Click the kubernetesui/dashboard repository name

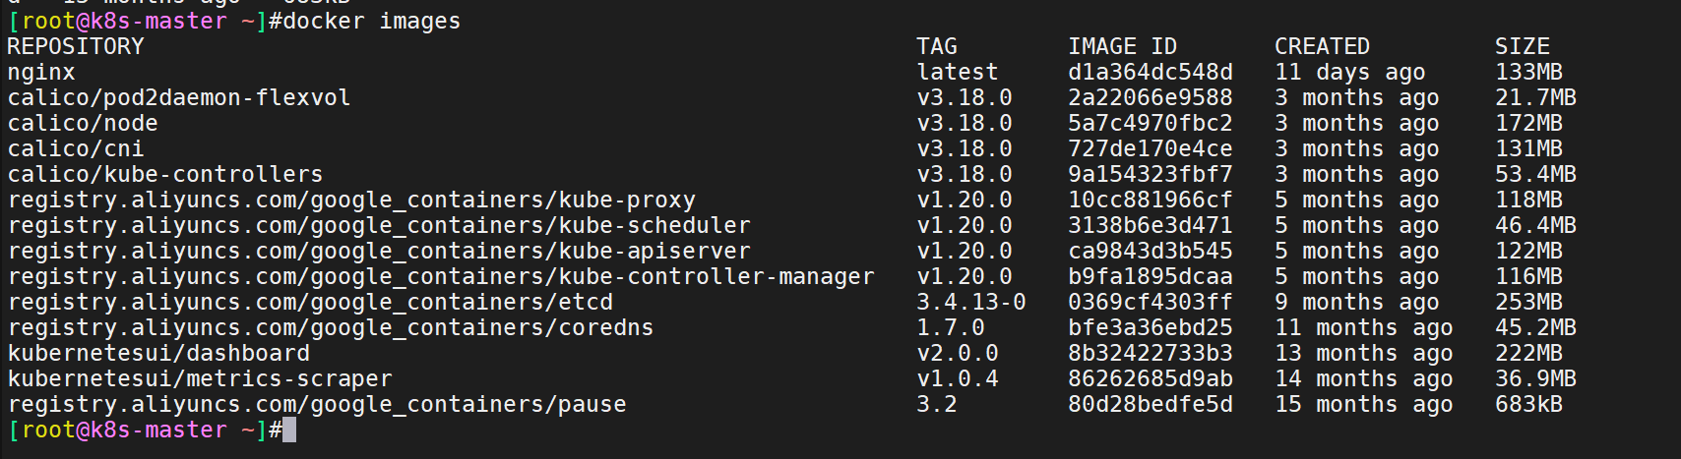coord(158,354)
